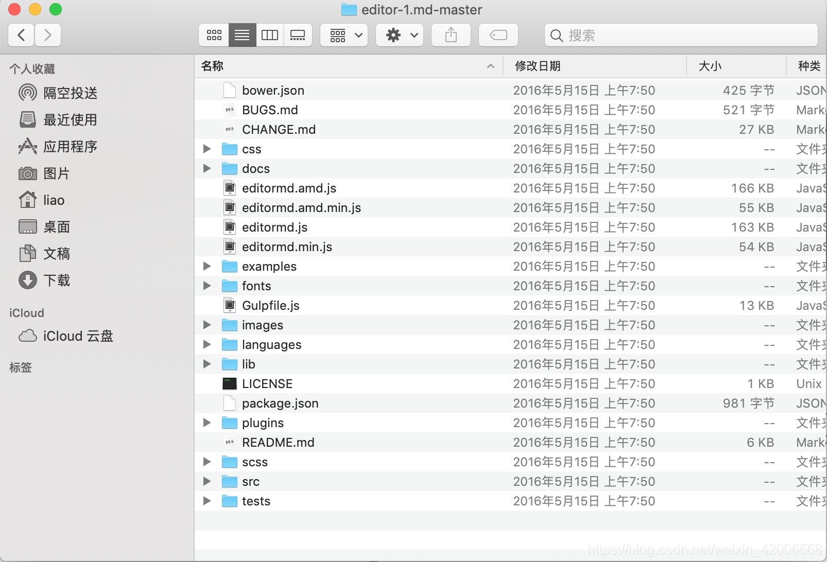Expand the css folder triangle

pyautogui.click(x=207, y=149)
